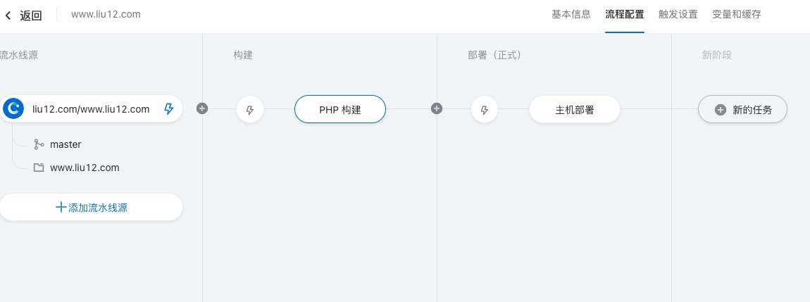Image resolution: width=810 pixels, height=302 pixels.
Task: Open the 基本信息 tab
Action: (x=571, y=14)
